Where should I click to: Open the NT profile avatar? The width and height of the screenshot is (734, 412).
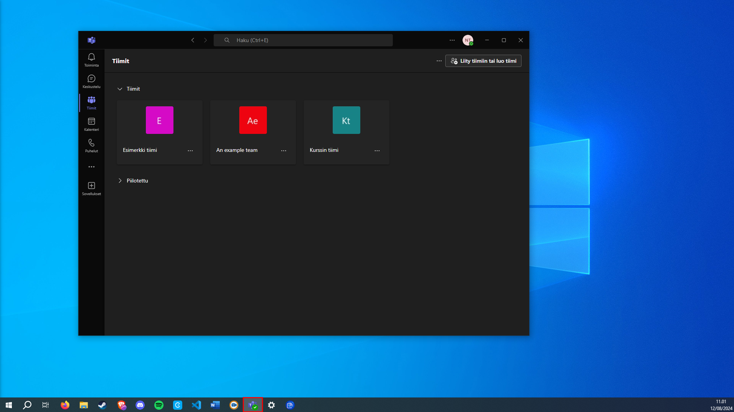tap(468, 40)
